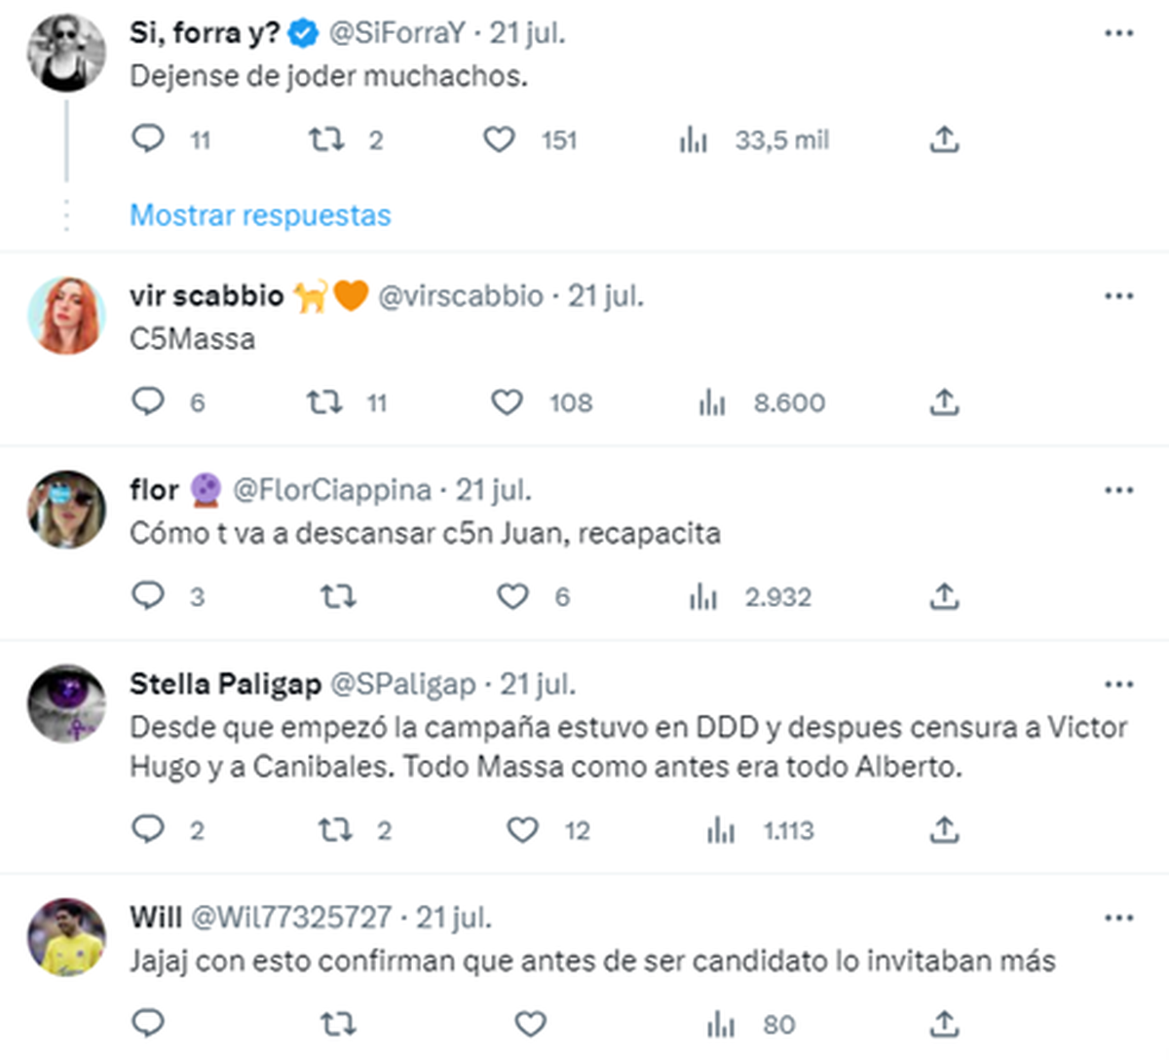
Task: Click the "Mostrar respuestas" link
Action: (260, 215)
